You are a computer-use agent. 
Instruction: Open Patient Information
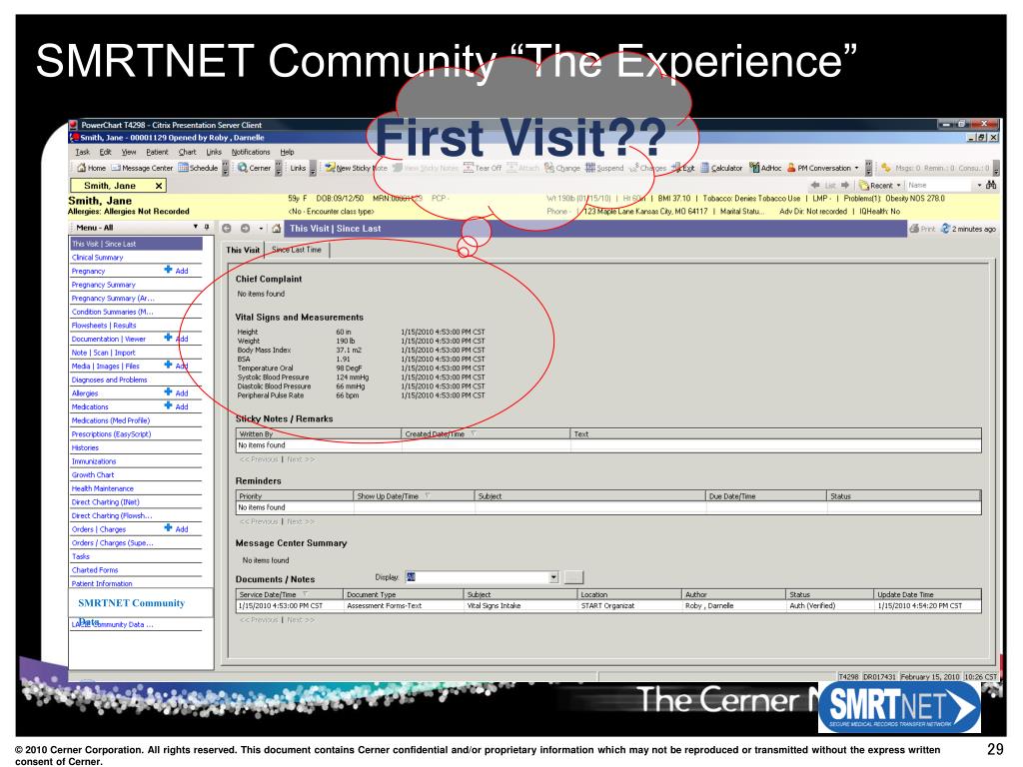102,583
